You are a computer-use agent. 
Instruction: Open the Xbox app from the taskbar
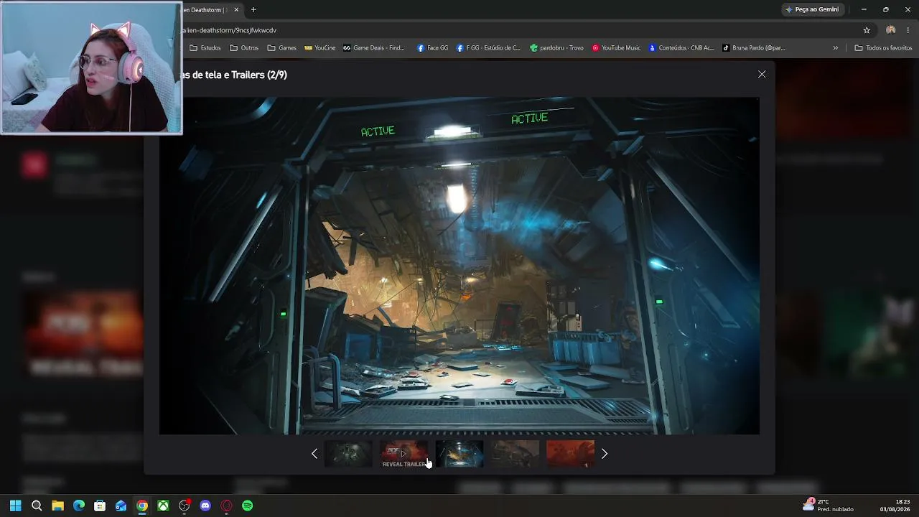click(x=163, y=506)
